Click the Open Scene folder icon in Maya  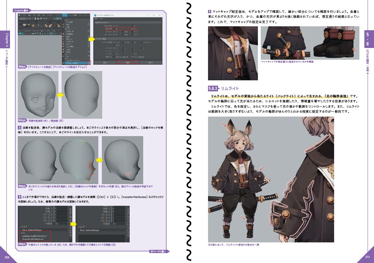coord(38,18)
